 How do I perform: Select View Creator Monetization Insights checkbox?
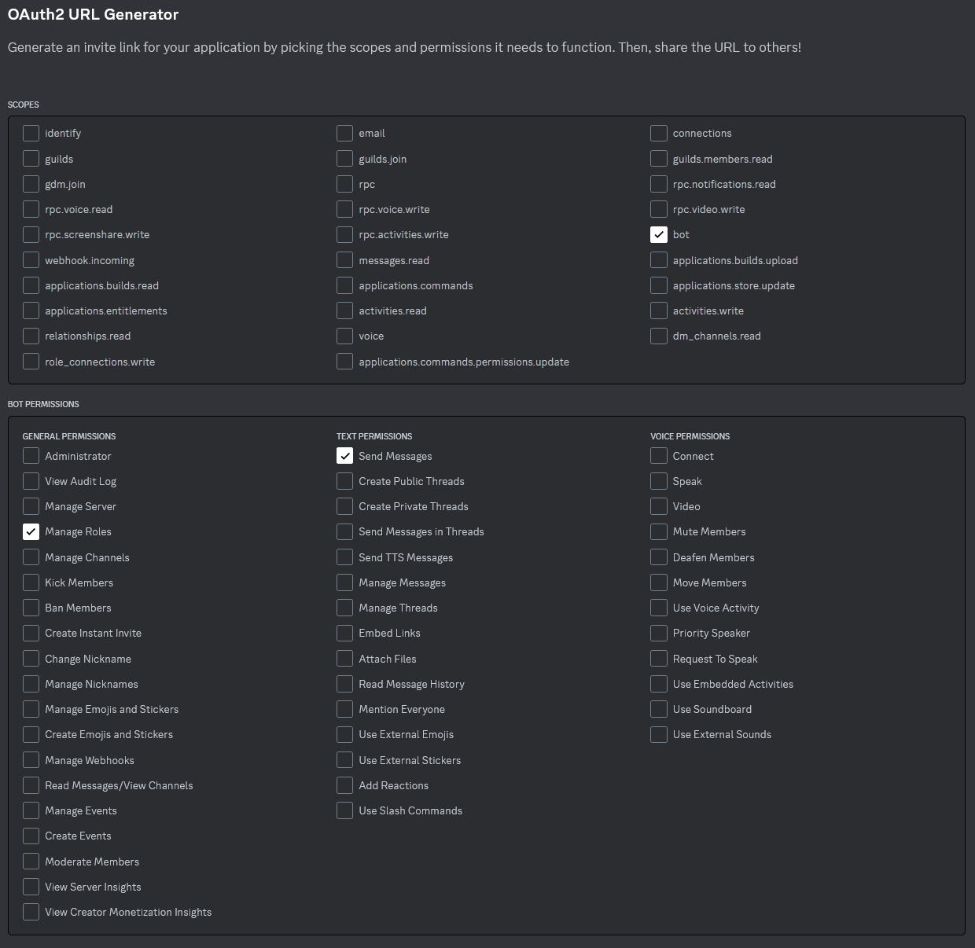point(31,912)
